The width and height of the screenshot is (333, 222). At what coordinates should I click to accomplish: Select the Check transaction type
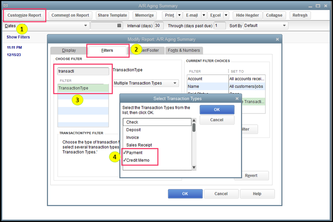157,122
